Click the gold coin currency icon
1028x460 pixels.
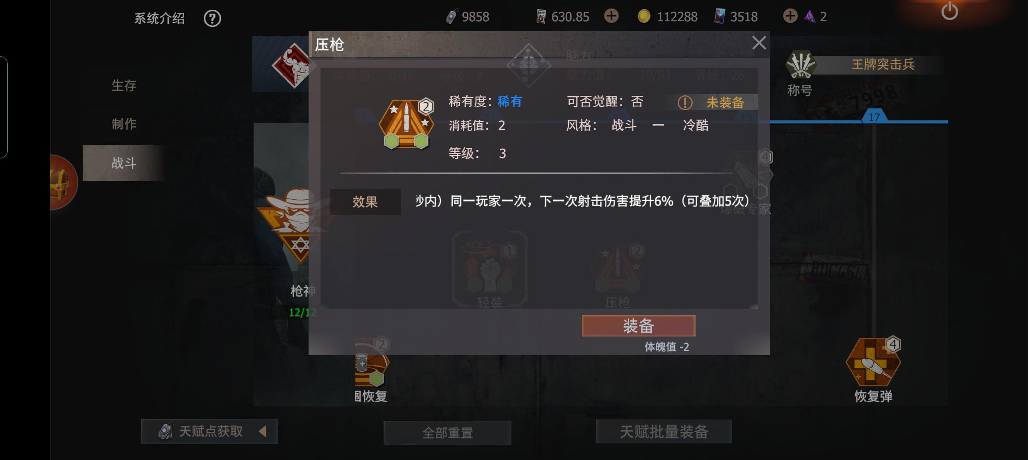click(x=644, y=17)
